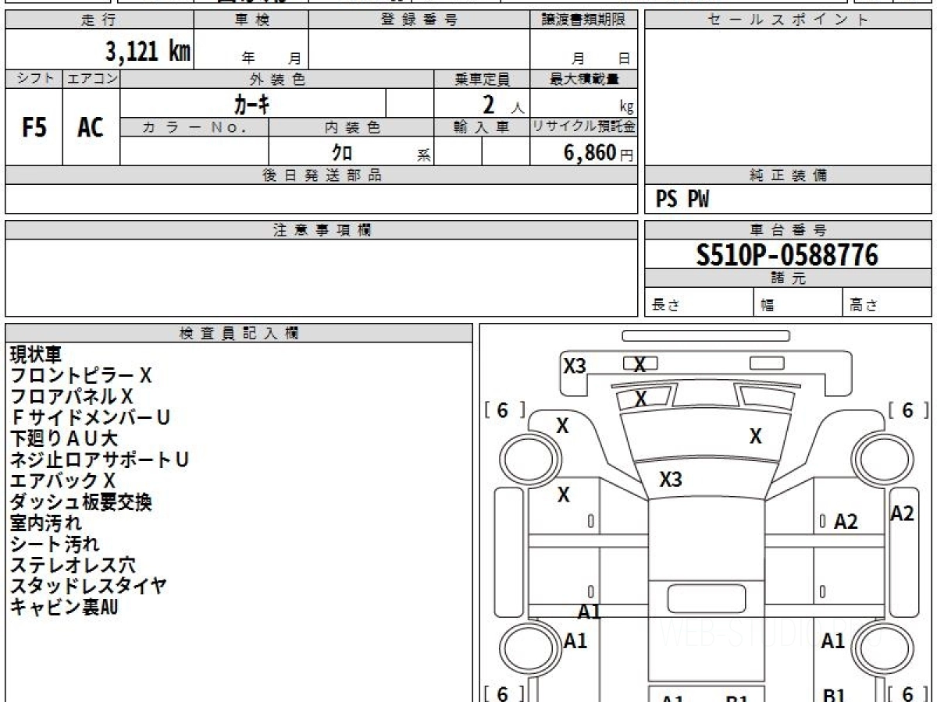Click the 最大積載量 header

pyautogui.click(x=584, y=79)
